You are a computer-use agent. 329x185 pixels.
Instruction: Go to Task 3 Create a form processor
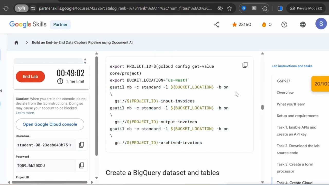(295, 168)
